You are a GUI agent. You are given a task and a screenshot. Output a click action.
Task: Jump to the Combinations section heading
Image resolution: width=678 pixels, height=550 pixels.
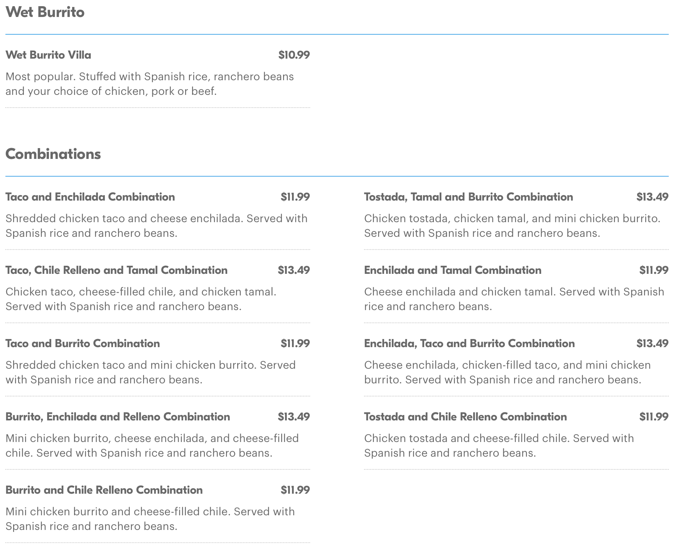click(x=53, y=154)
